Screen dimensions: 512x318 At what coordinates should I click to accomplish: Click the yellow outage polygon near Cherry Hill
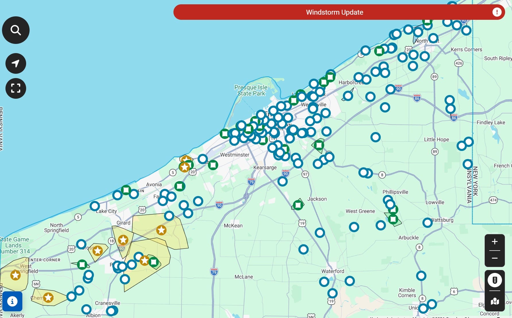(x=59, y=298)
